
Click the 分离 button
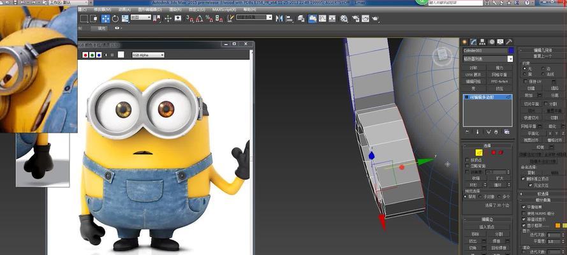(x=554, y=95)
